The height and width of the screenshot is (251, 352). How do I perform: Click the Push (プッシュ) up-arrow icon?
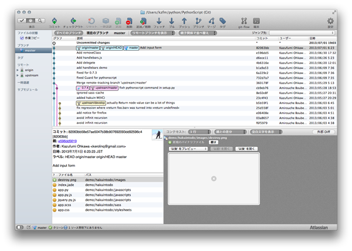click(184, 21)
